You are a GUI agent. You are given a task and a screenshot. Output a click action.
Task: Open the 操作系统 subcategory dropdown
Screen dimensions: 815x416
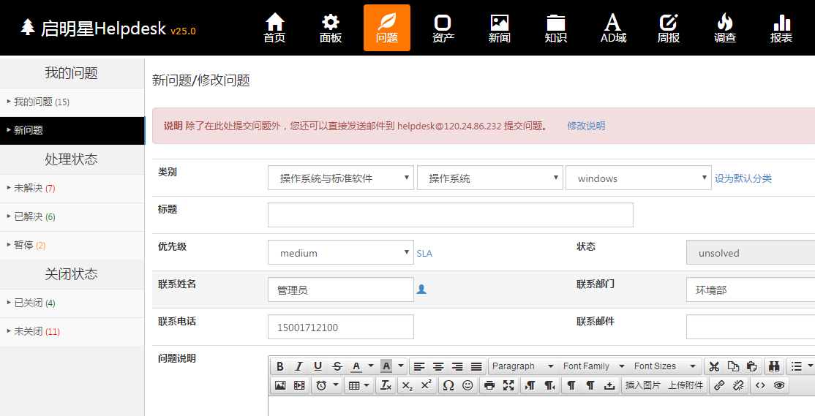point(489,178)
